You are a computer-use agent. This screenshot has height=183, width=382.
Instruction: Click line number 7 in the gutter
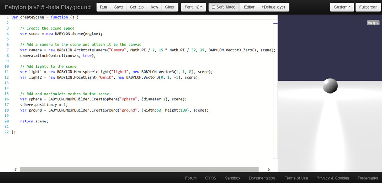point(8,50)
